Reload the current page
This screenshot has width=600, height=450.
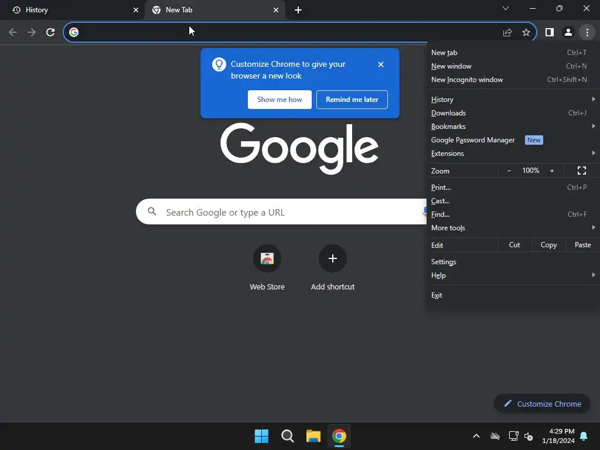click(50, 32)
